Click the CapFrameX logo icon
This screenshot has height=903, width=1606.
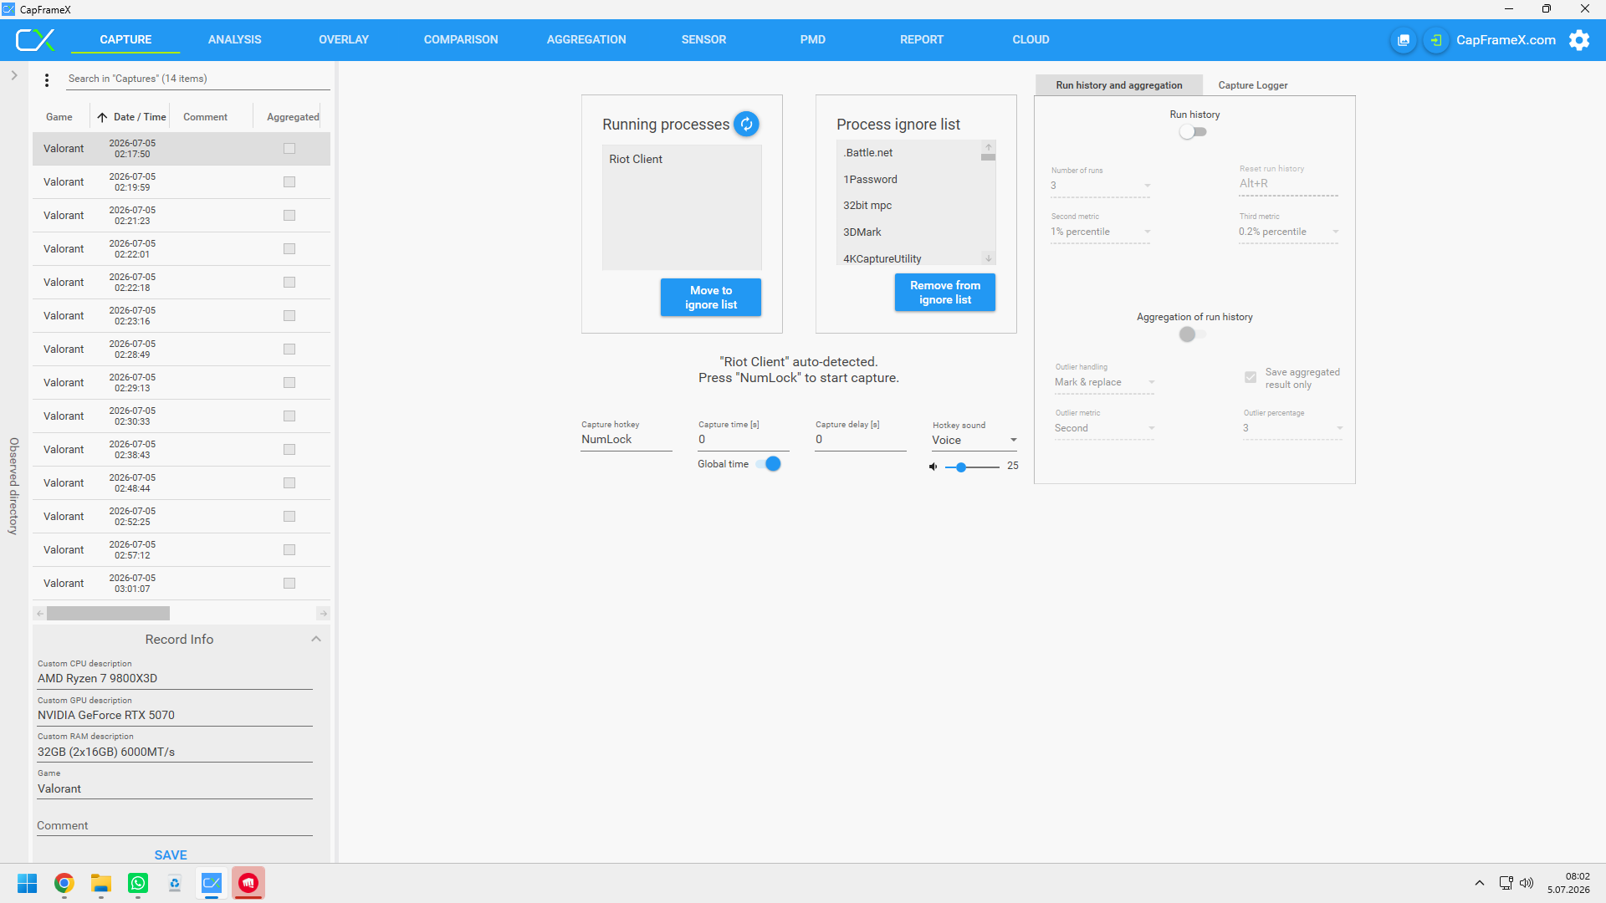tap(35, 39)
